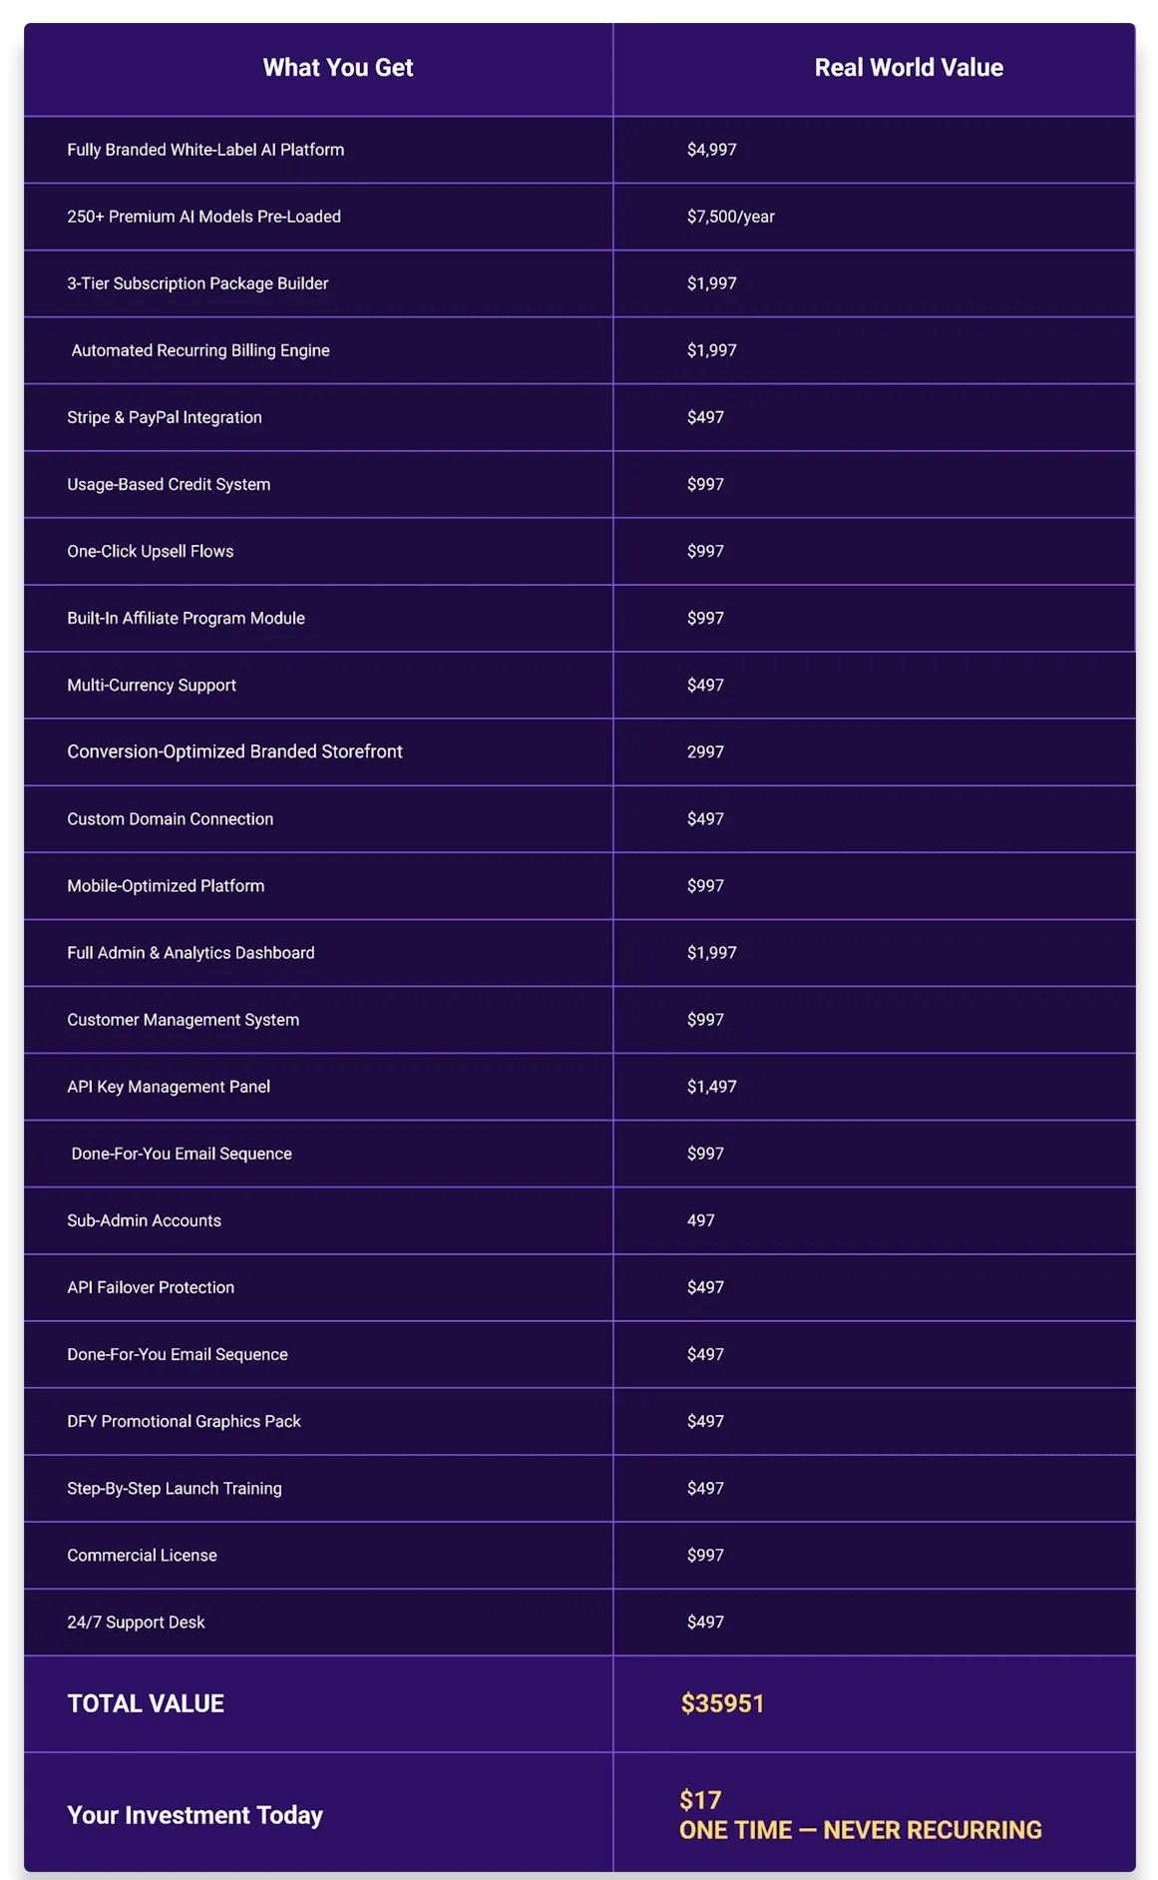Image resolution: width=1158 pixels, height=1880 pixels.
Task: Select One-Click Upsell Flows
Action: (151, 551)
